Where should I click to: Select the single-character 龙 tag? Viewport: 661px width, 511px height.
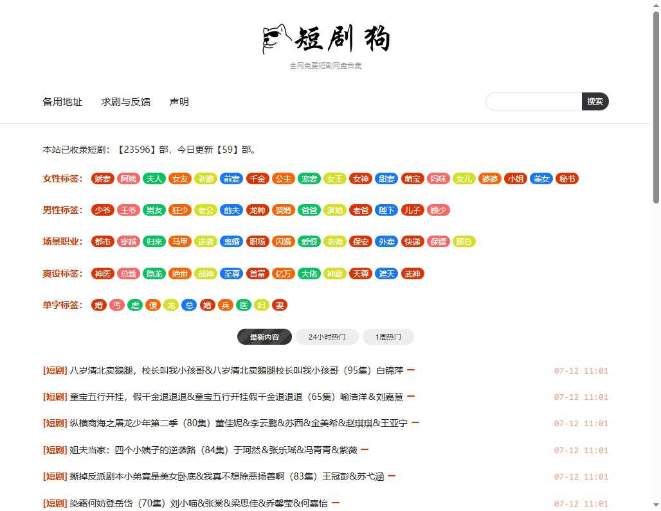(x=171, y=305)
